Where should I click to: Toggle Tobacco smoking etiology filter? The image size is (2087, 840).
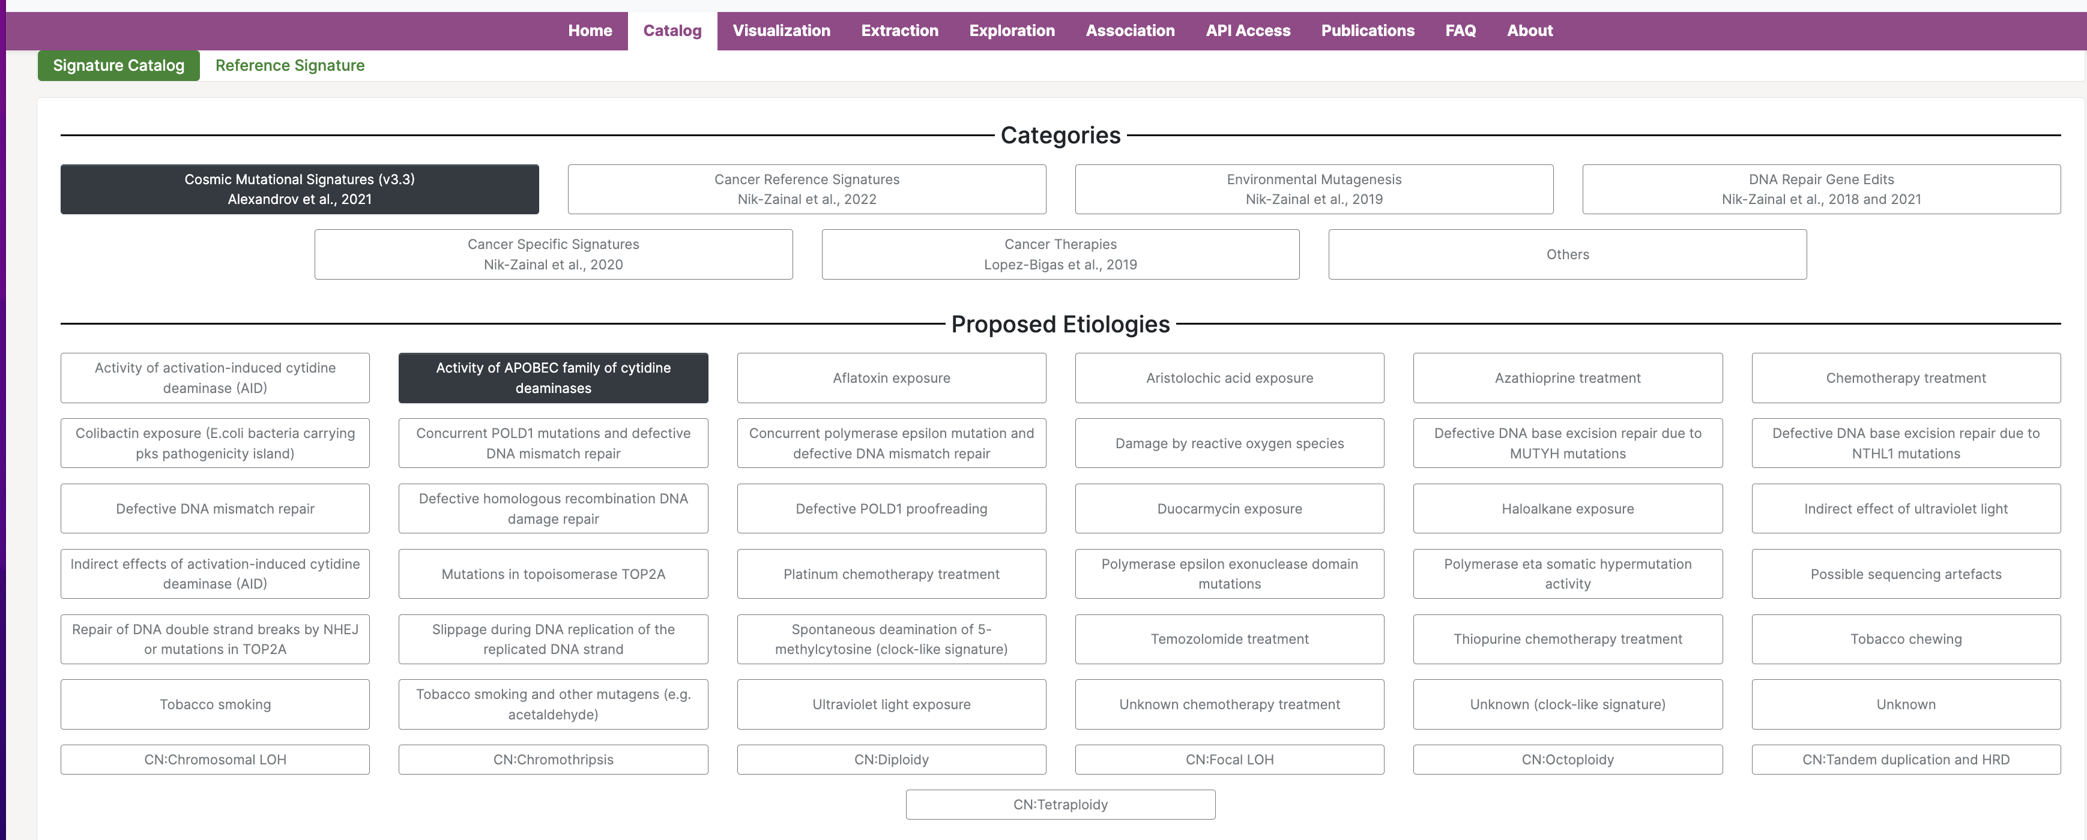click(x=215, y=704)
